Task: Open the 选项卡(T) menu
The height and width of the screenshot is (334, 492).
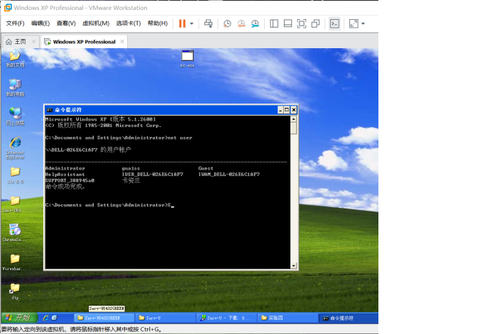Action: click(x=129, y=23)
